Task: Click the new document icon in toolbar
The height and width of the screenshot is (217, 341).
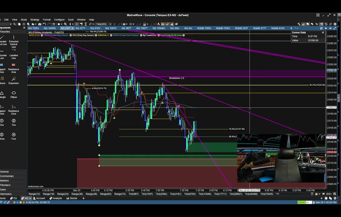Action: pyautogui.click(x=19, y=24)
